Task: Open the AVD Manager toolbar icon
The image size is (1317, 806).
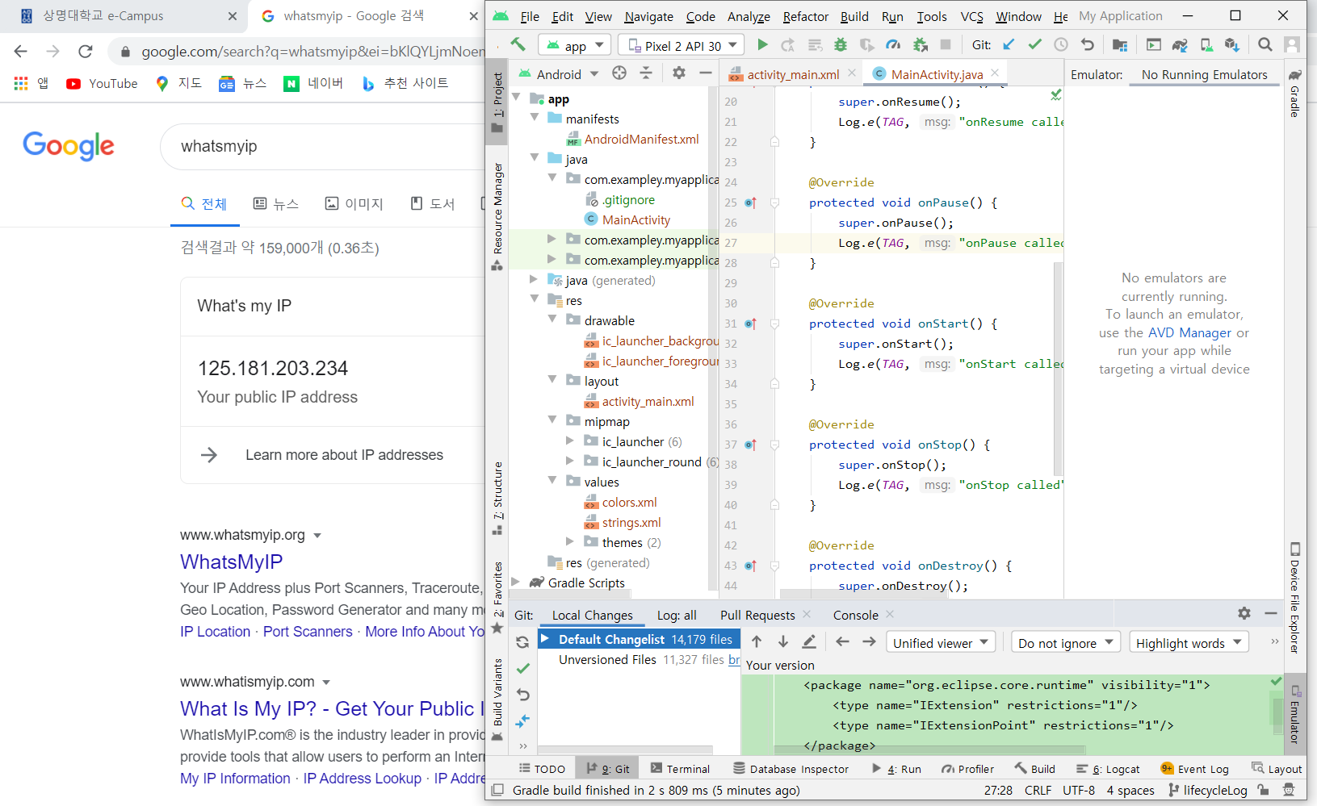Action: [x=1206, y=45]
